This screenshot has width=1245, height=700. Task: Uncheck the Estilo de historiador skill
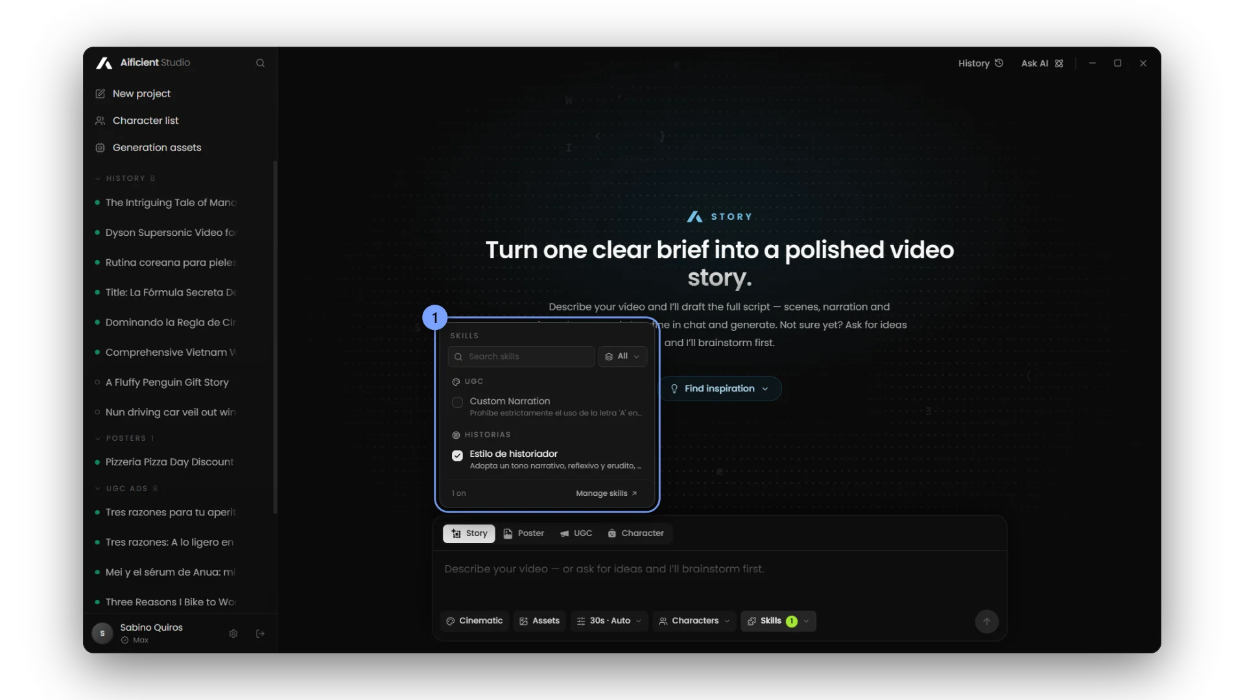457,456
